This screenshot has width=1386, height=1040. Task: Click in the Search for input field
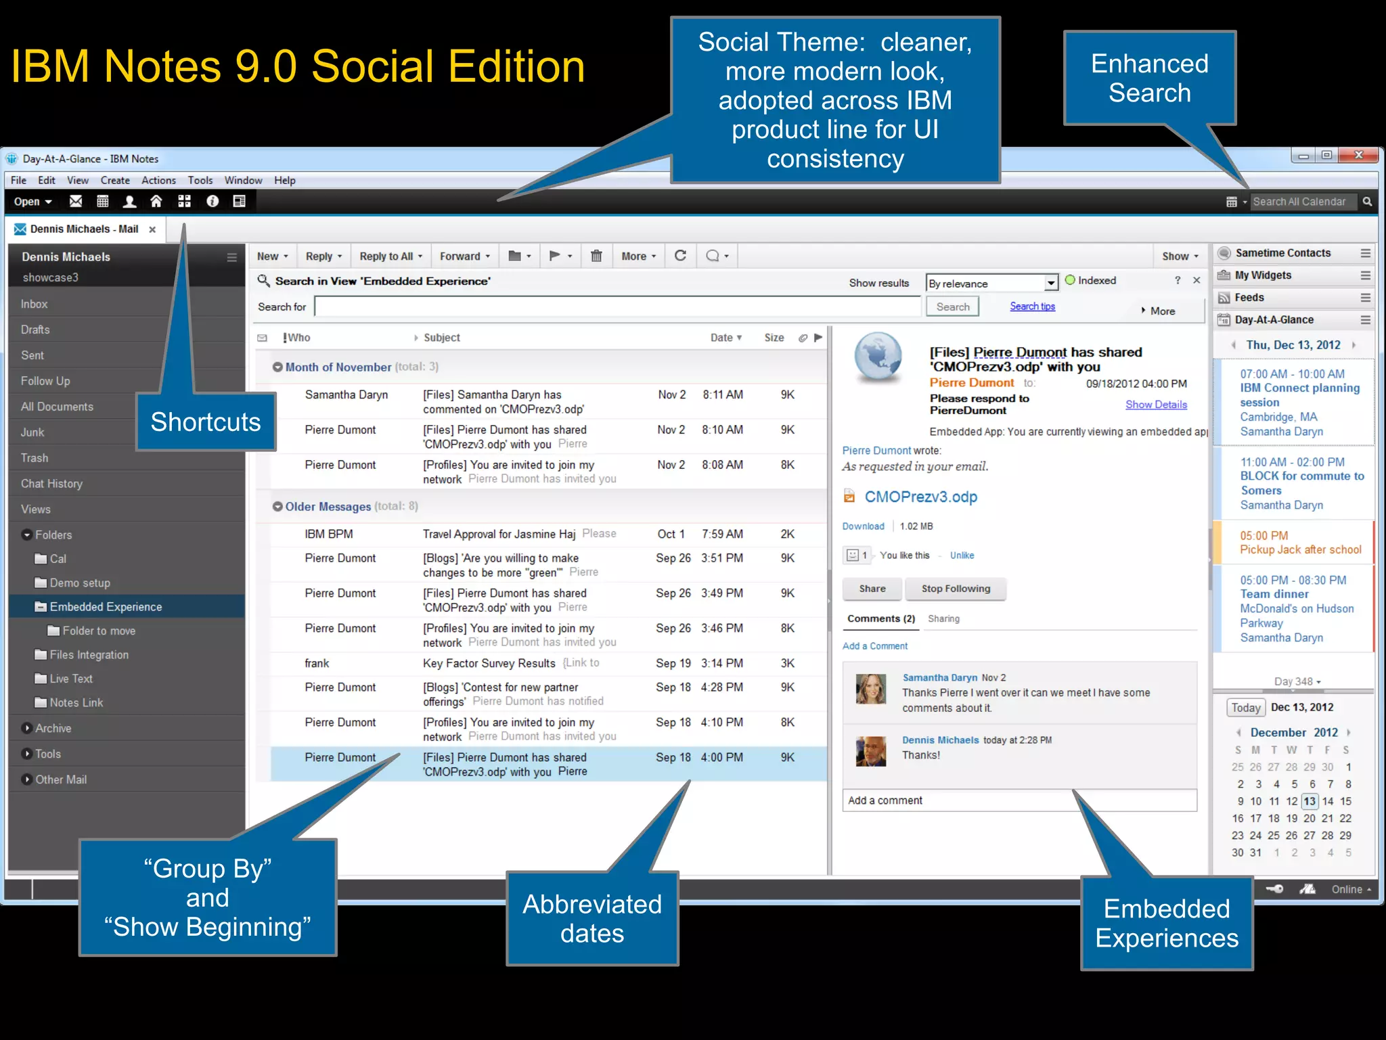coord(618,307)
